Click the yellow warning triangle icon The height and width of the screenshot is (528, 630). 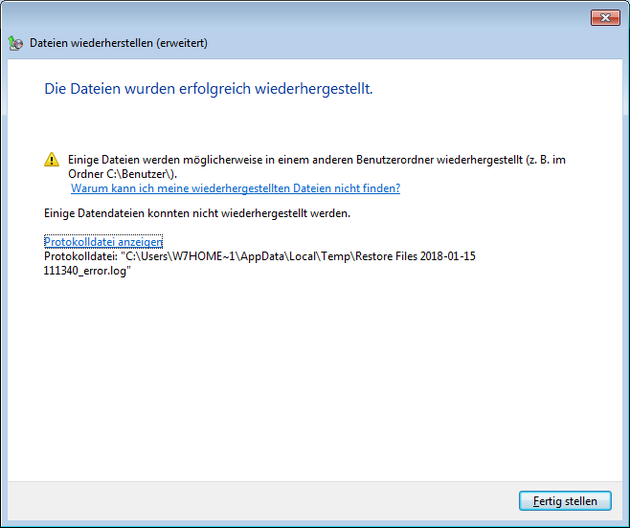pos(52,160)
